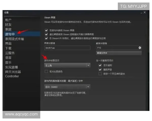Open 账户 settings category
152x121 pixels.
click(8, 20)
